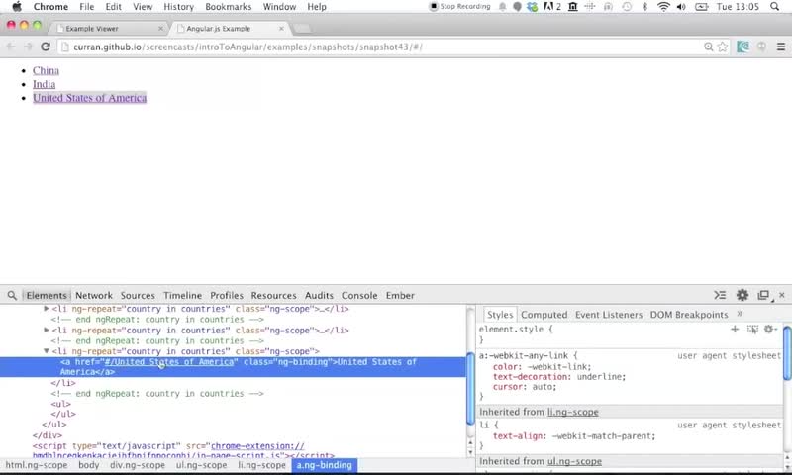Expand first li ng-repeat node
Viewport: 792px width, 475px height.
(x=47, y=309)
